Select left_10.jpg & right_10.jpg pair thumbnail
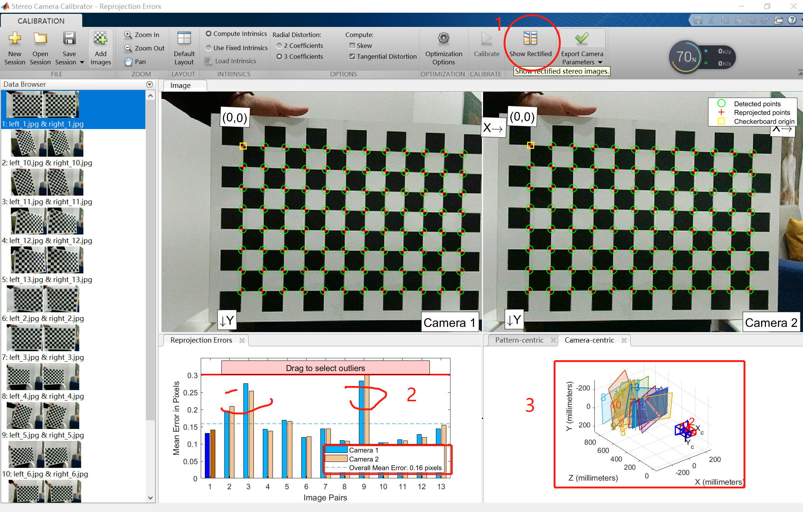The height and width of the screenshot is (512, 803). click(x=47, y=144)
